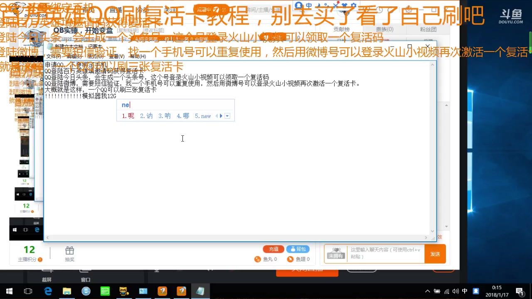
Task: Click the line starting 大概就是这样
Action: (101, 90)
